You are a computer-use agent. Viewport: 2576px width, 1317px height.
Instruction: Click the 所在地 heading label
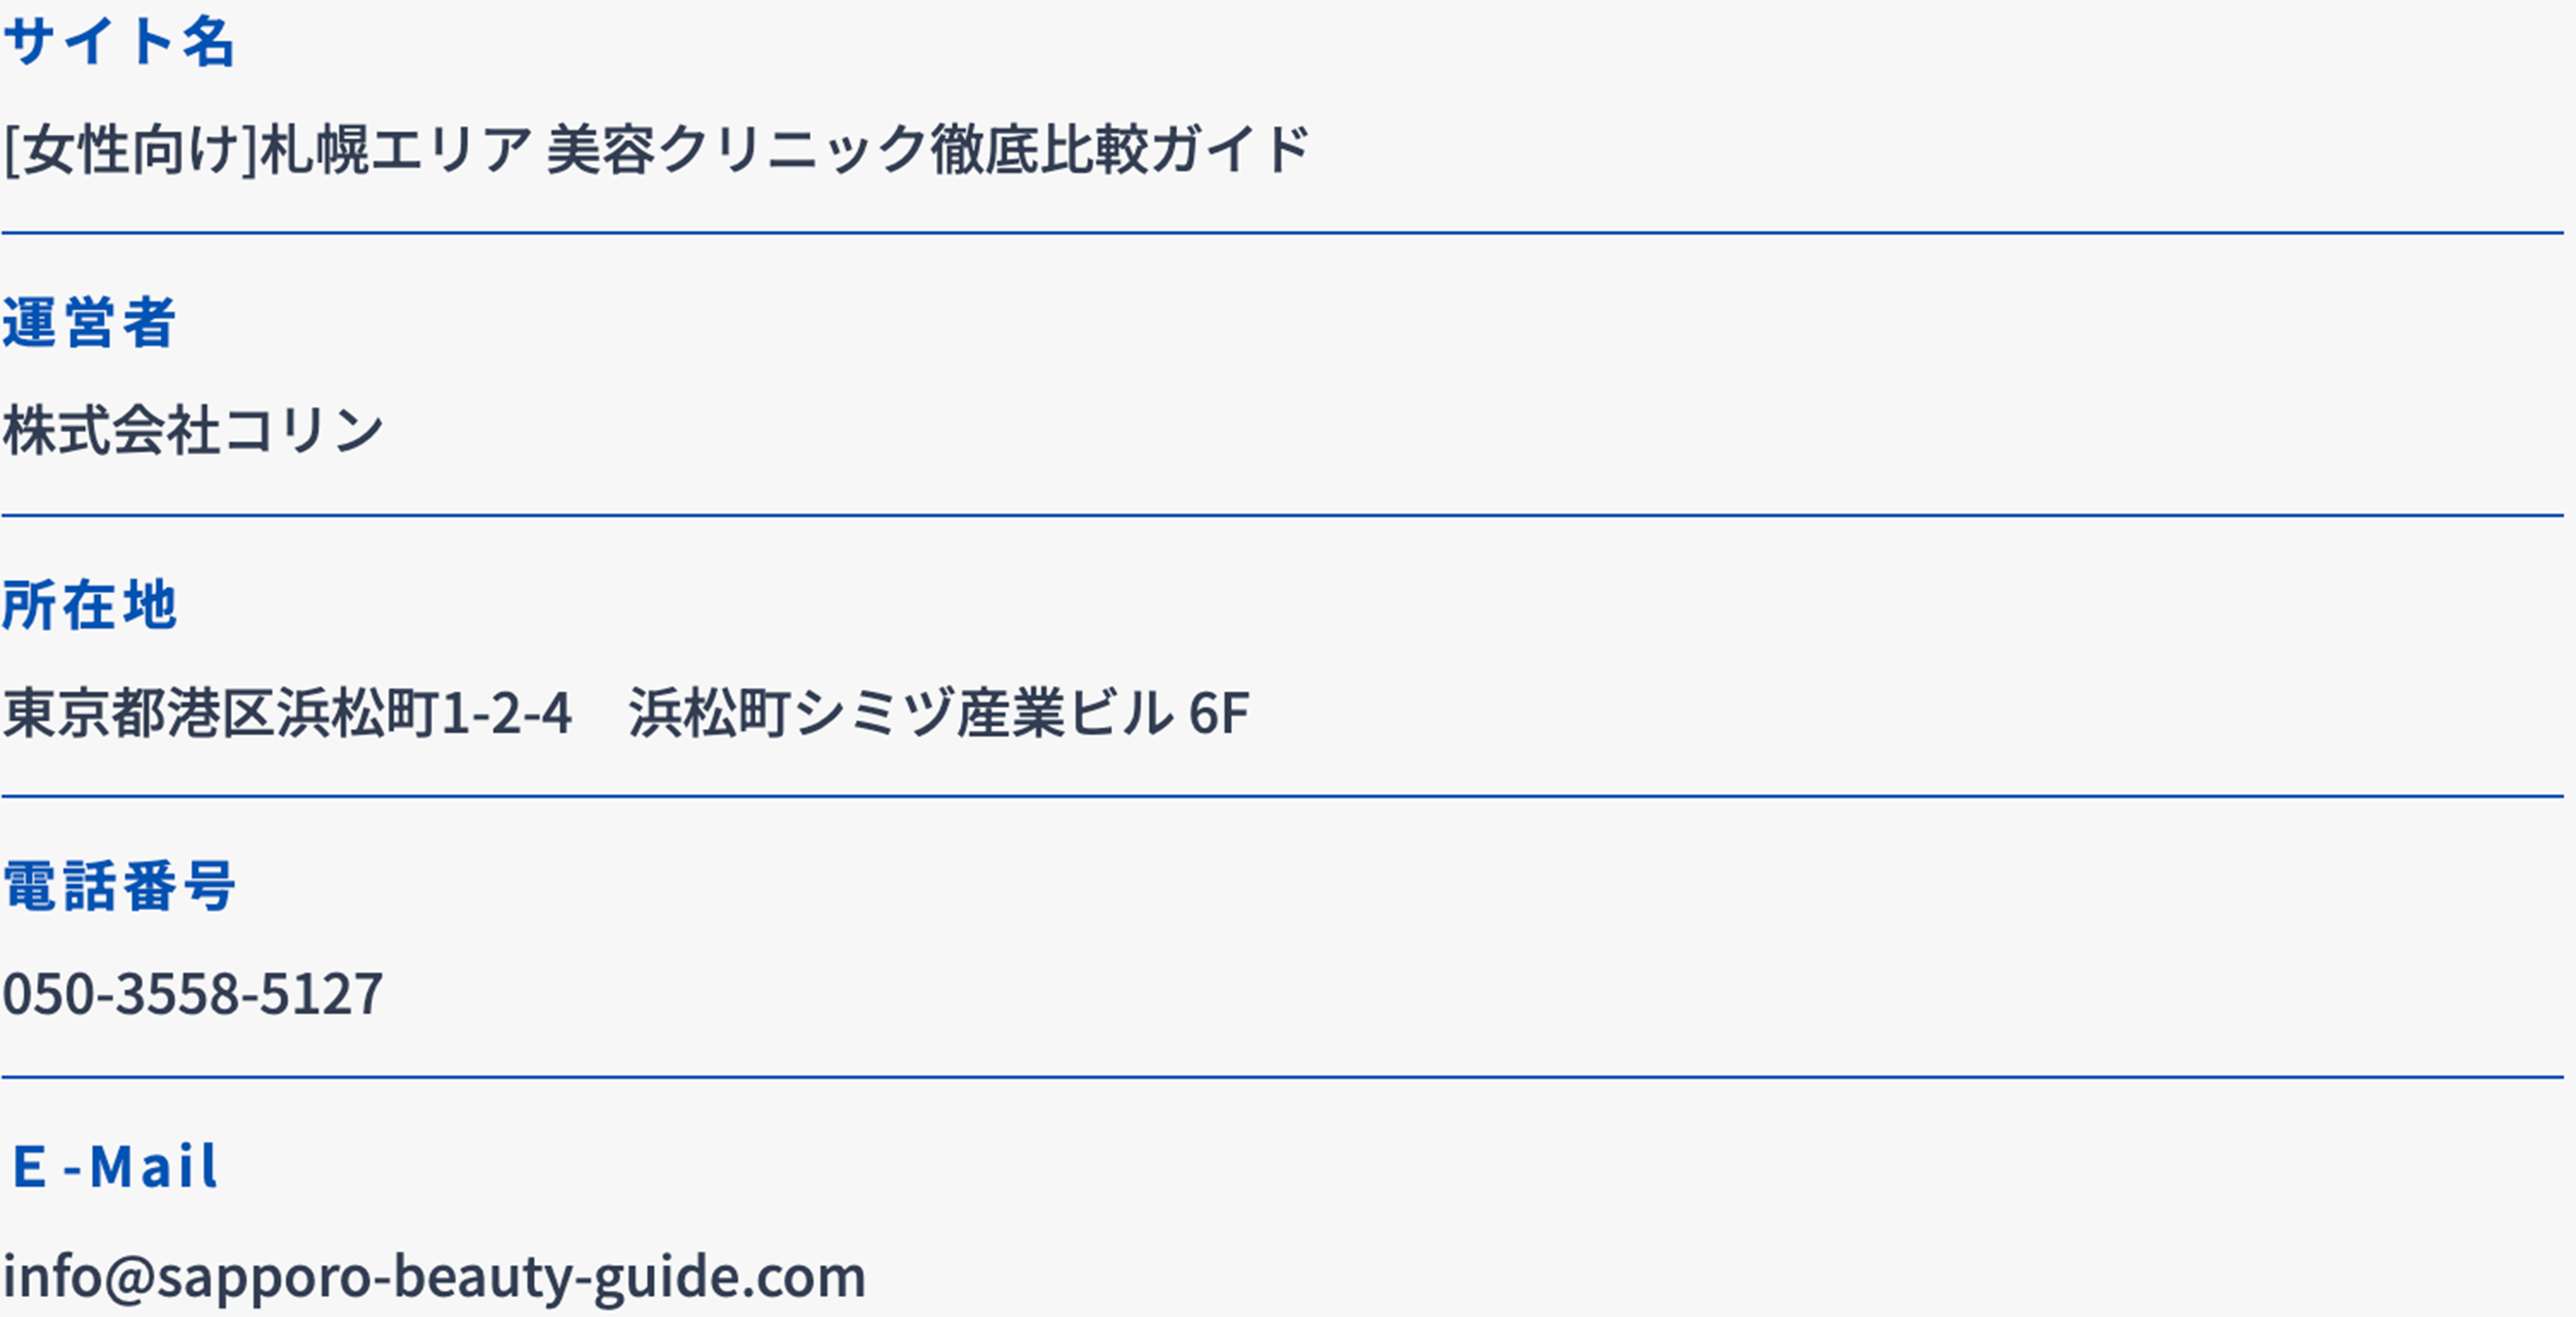click(89, 605)
